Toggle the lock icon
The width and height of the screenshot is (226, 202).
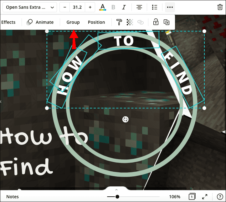click(x=156, y=22)
